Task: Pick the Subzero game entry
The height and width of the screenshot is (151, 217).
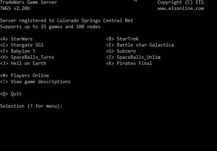Action: 121,51
